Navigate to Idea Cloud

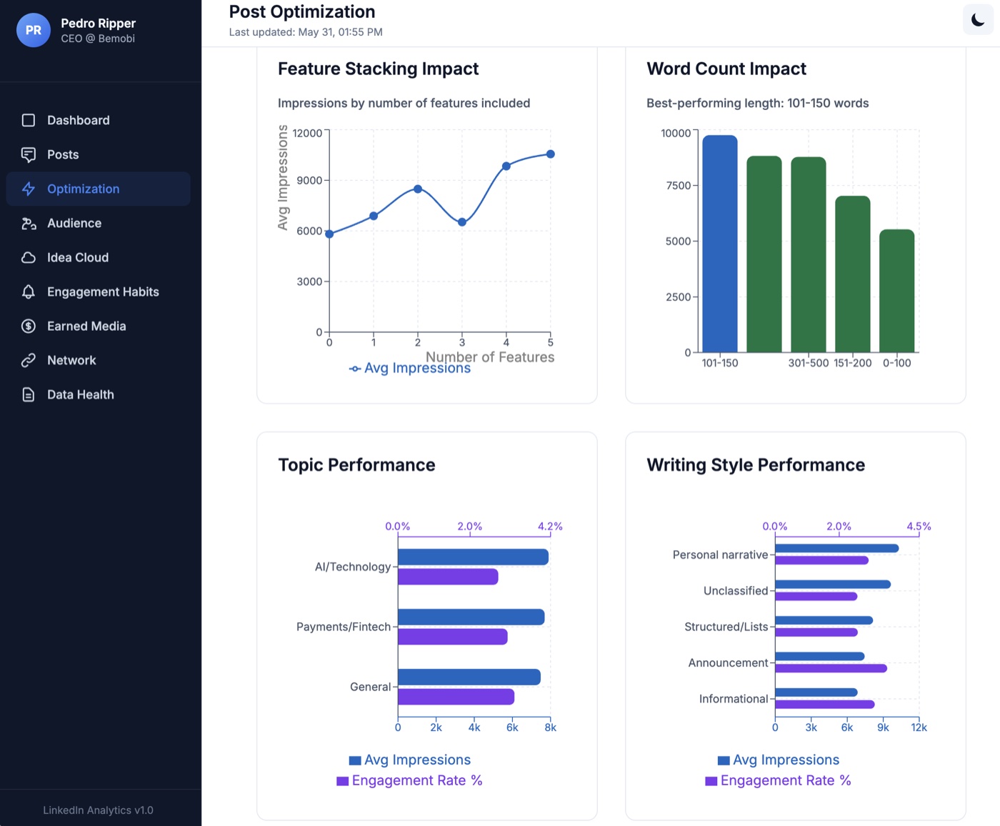[x=99, y=257]
